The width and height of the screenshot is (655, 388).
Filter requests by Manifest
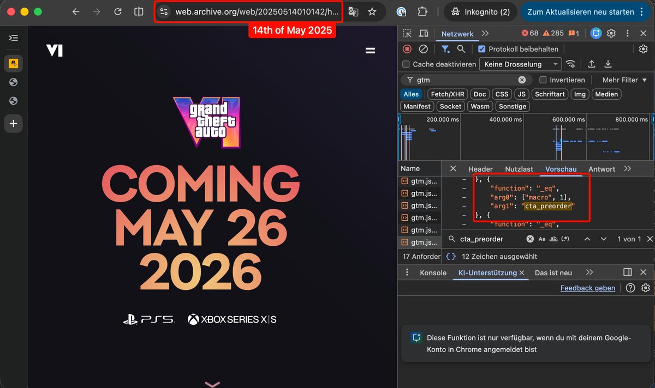pos(418,106)
